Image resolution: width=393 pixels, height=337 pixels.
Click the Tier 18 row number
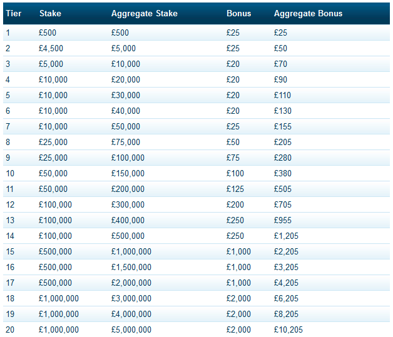click(x=10, y=298)
